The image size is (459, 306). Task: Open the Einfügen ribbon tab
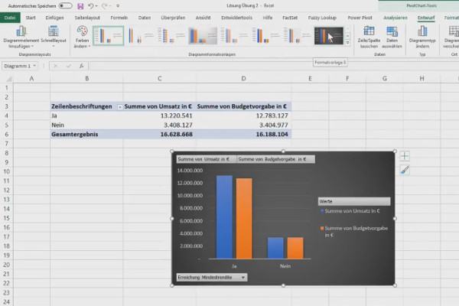pos(54,18)
